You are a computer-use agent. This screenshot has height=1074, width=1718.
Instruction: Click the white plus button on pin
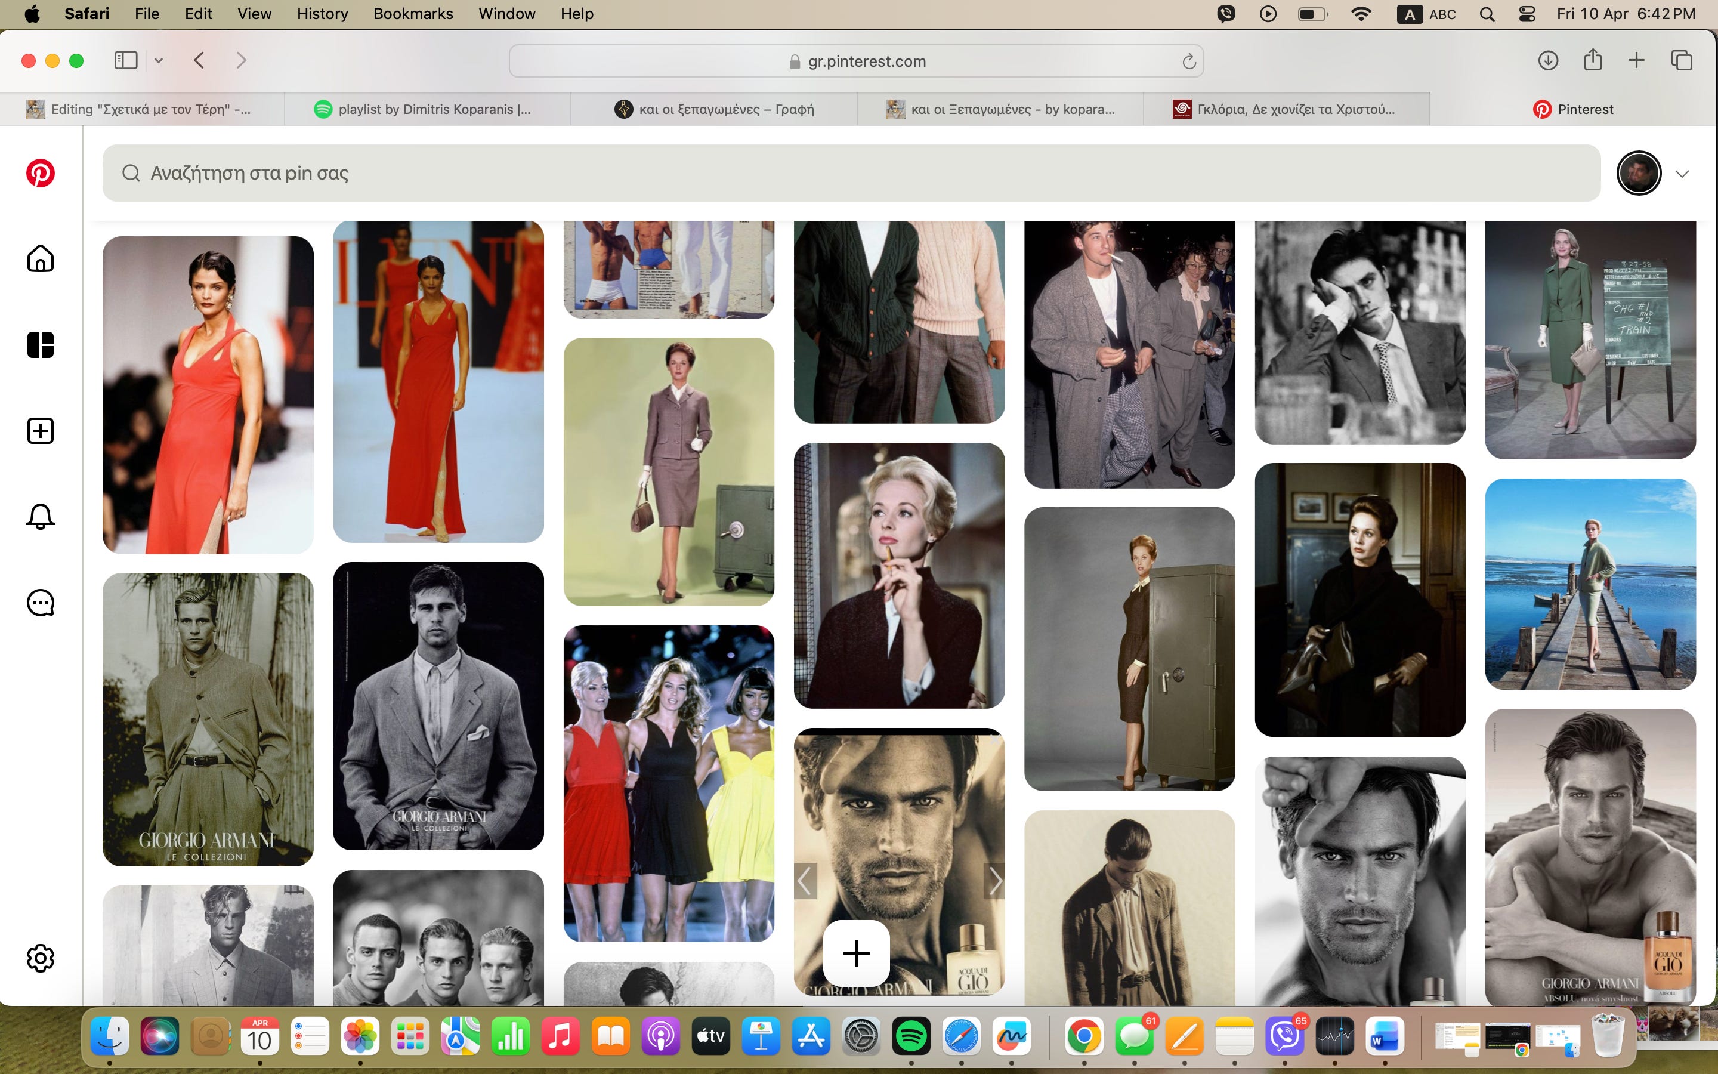point(856,953)
